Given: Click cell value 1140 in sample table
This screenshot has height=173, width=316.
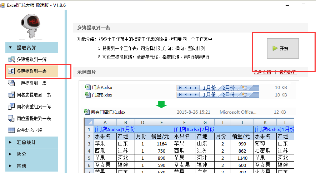Looking at the screenshot, I should (242, 158).
